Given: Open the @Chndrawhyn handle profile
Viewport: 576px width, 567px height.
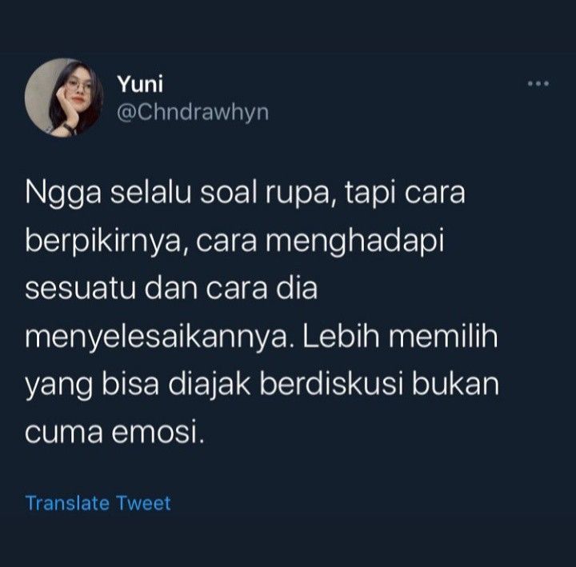Looking at the screenshot, I should (194, 113).
